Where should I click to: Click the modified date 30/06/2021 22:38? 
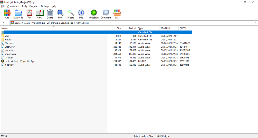pyautogui.click(x=169, y=54)
